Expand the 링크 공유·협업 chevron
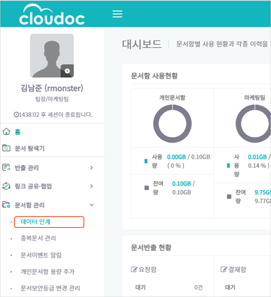The height and width of the screenshot is (297, 271). (x=92, y=186)
